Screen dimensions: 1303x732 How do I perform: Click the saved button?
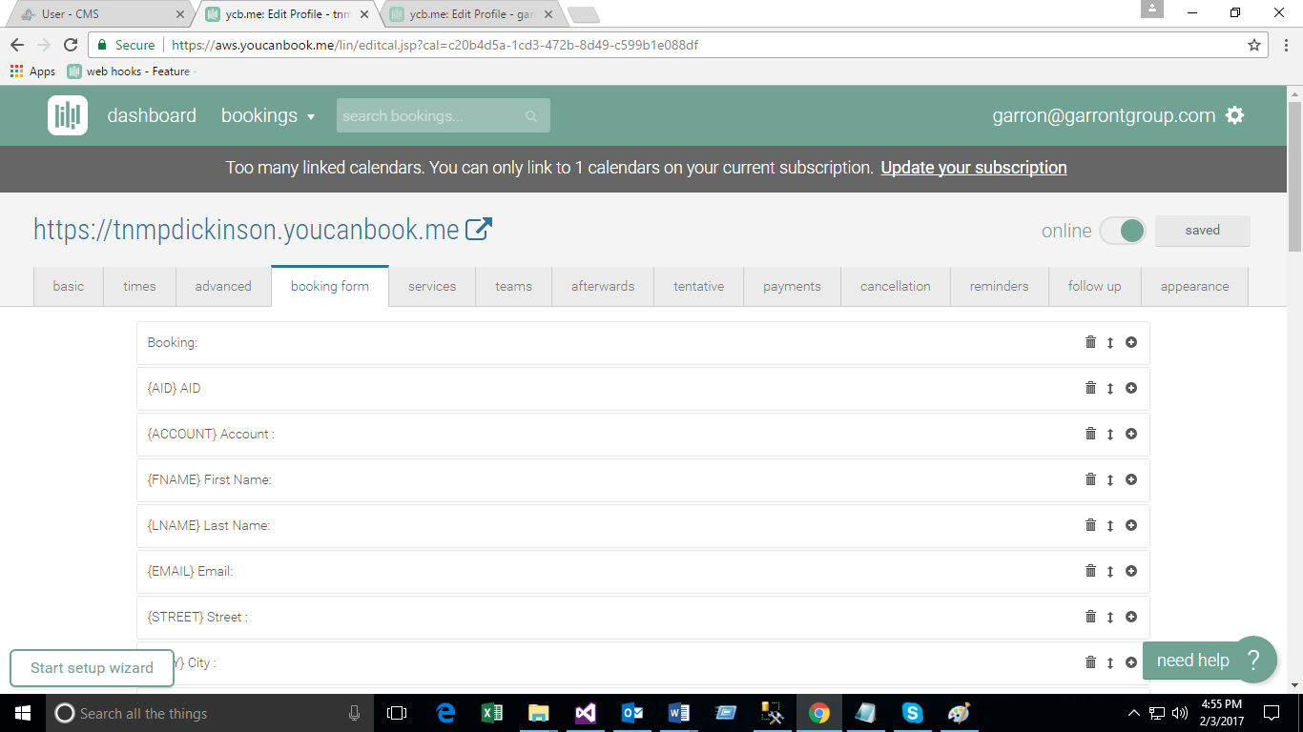click(1202, 231)
